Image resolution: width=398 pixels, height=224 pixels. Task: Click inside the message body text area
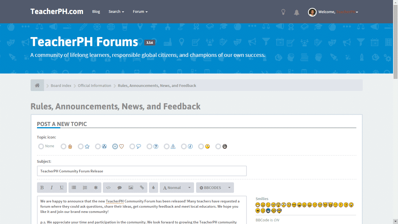[142, 210]
